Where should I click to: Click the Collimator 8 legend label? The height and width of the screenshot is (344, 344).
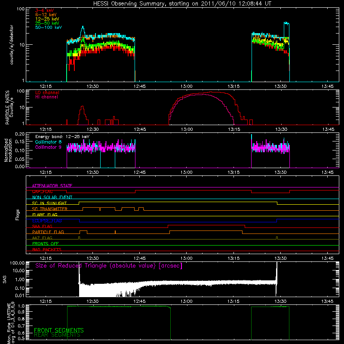pos(48,142)
